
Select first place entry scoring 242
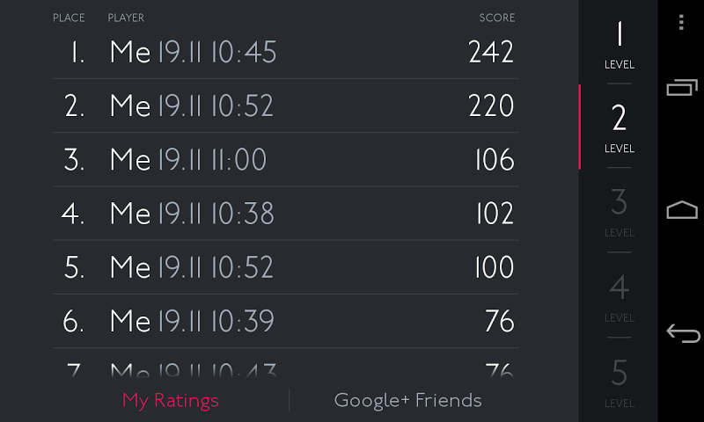pos(286,53)
